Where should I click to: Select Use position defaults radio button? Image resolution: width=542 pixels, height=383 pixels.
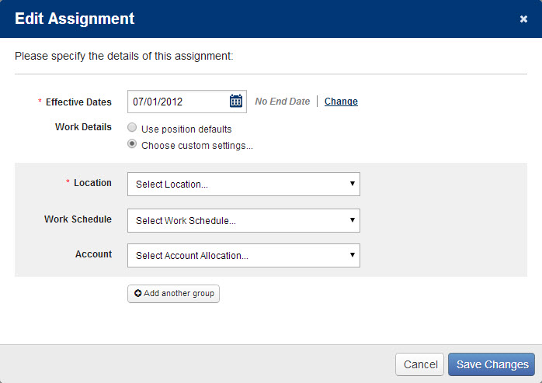point(132,128)
